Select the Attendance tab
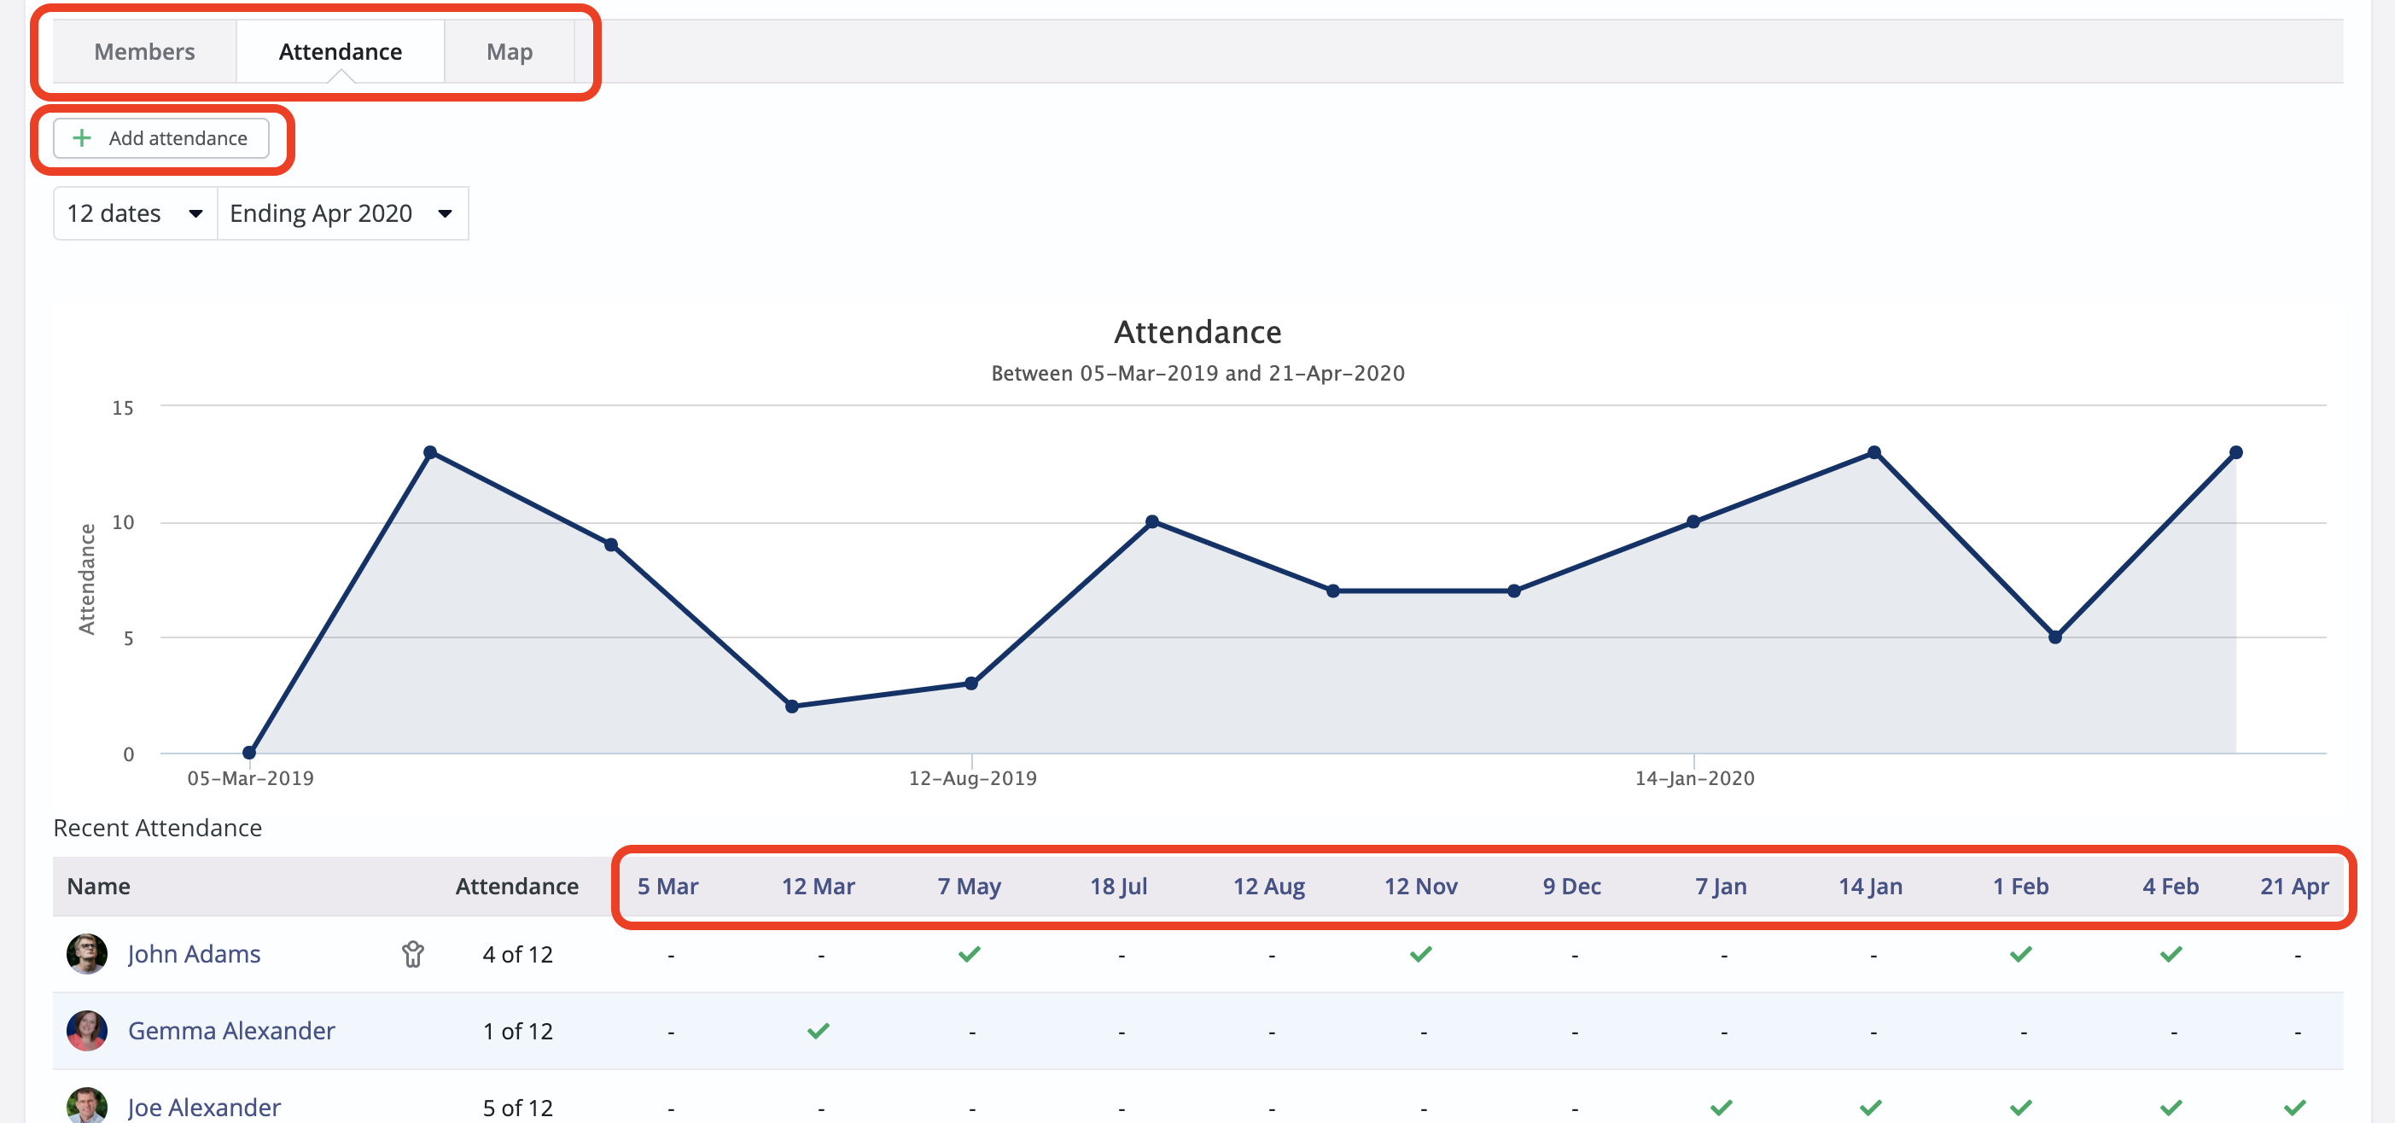This screenshot has width=2395, height=1123. (x=341, y=52)
